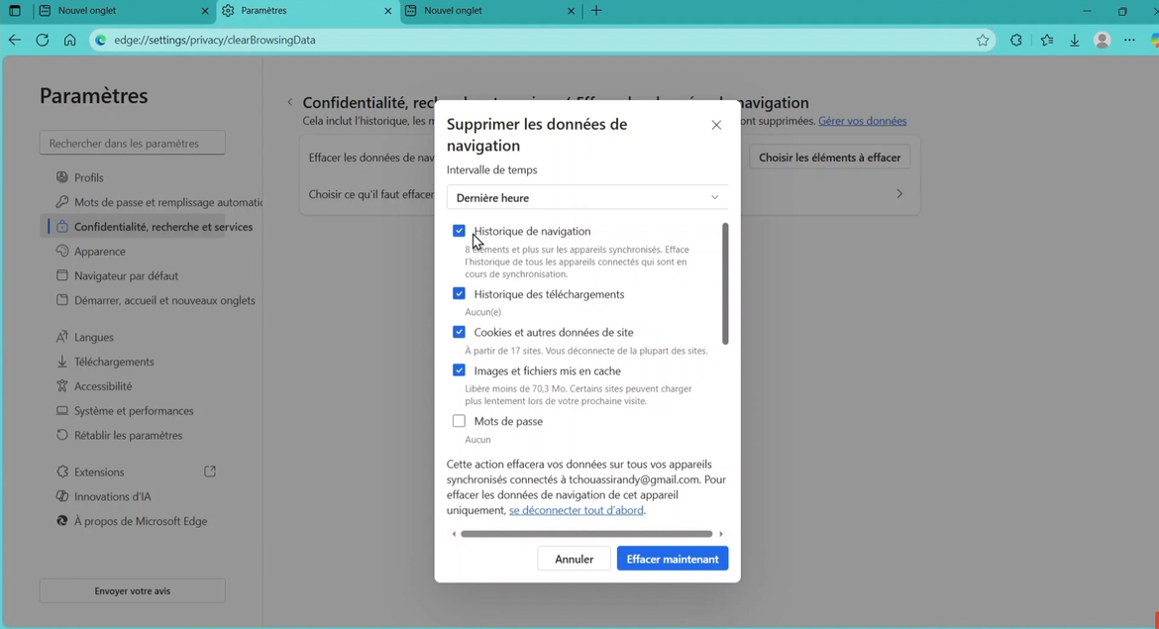The image size is (1159, 629).
Task: Expand the Choisir ce qu'il faut effacer chevron
Action: tap(898, 194)
